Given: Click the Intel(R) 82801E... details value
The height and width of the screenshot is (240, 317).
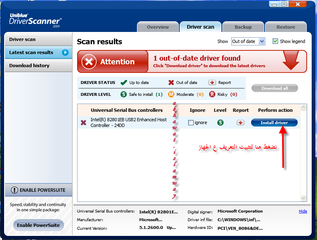Looking at the screenshot, I should 158,212.
